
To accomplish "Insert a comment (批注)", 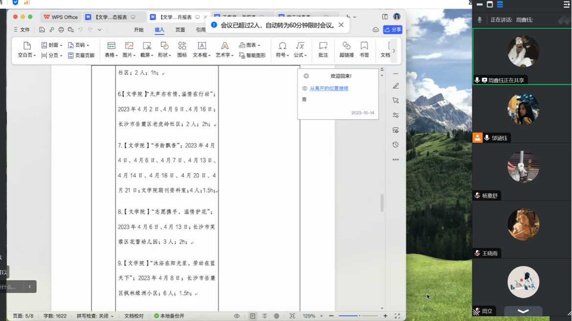I will click(323, 49).
